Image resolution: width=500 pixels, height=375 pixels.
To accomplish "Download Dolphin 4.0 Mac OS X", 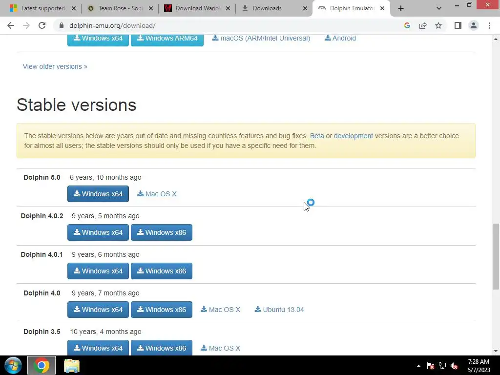I will coord(220,310).
